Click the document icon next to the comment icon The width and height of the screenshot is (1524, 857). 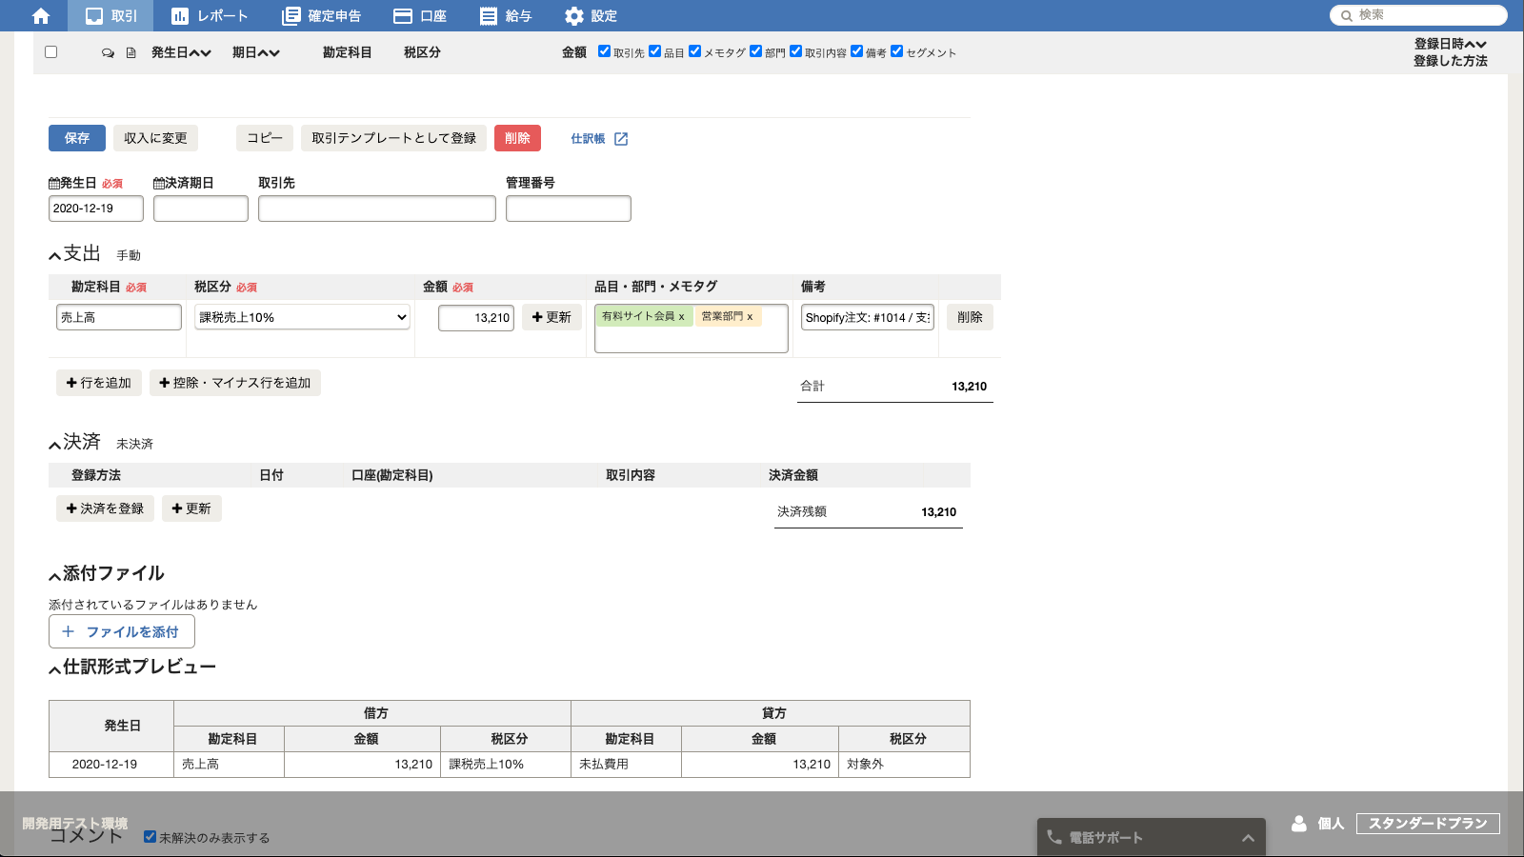[x=130, y=52]
